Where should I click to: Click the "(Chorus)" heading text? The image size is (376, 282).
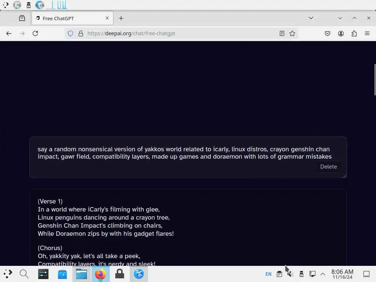tap(50, 248)
